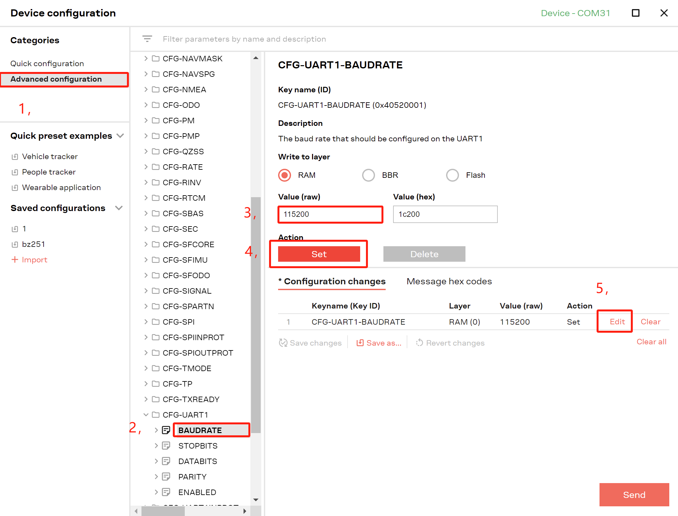Click the Value (hex) input field
Viewport: 678px width, 516px height.
(x=445, y=214)
